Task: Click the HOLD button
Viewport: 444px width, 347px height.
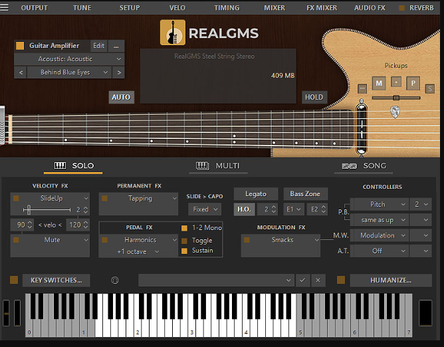Action: [314, 97]
